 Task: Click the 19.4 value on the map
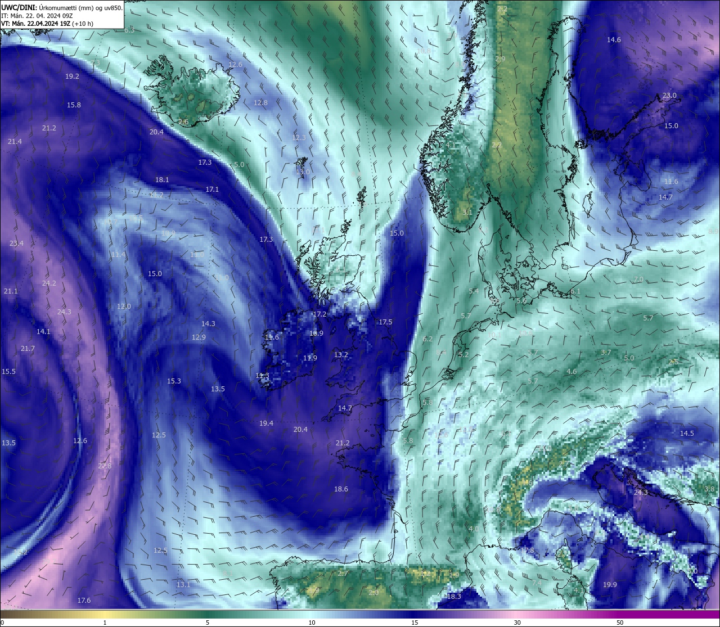266,423
